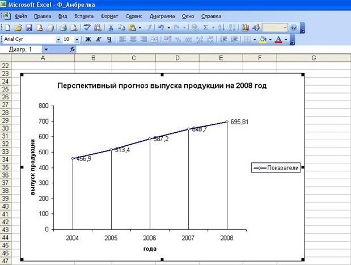Click the new blank workbook icon
The image size is (351, 265).
click(7, 27)
